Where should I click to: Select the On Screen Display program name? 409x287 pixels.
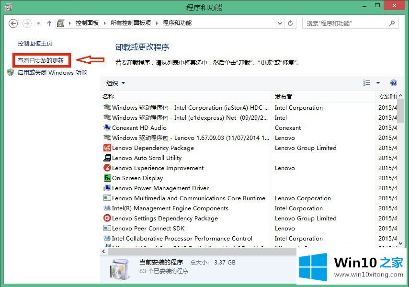click(137, 178)
